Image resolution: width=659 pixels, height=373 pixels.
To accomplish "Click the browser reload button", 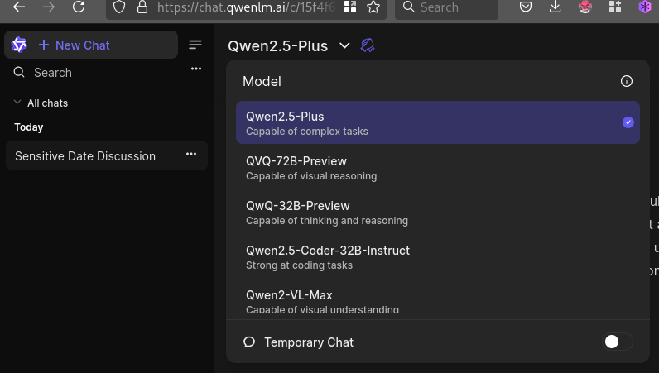I will pos(79,7).
